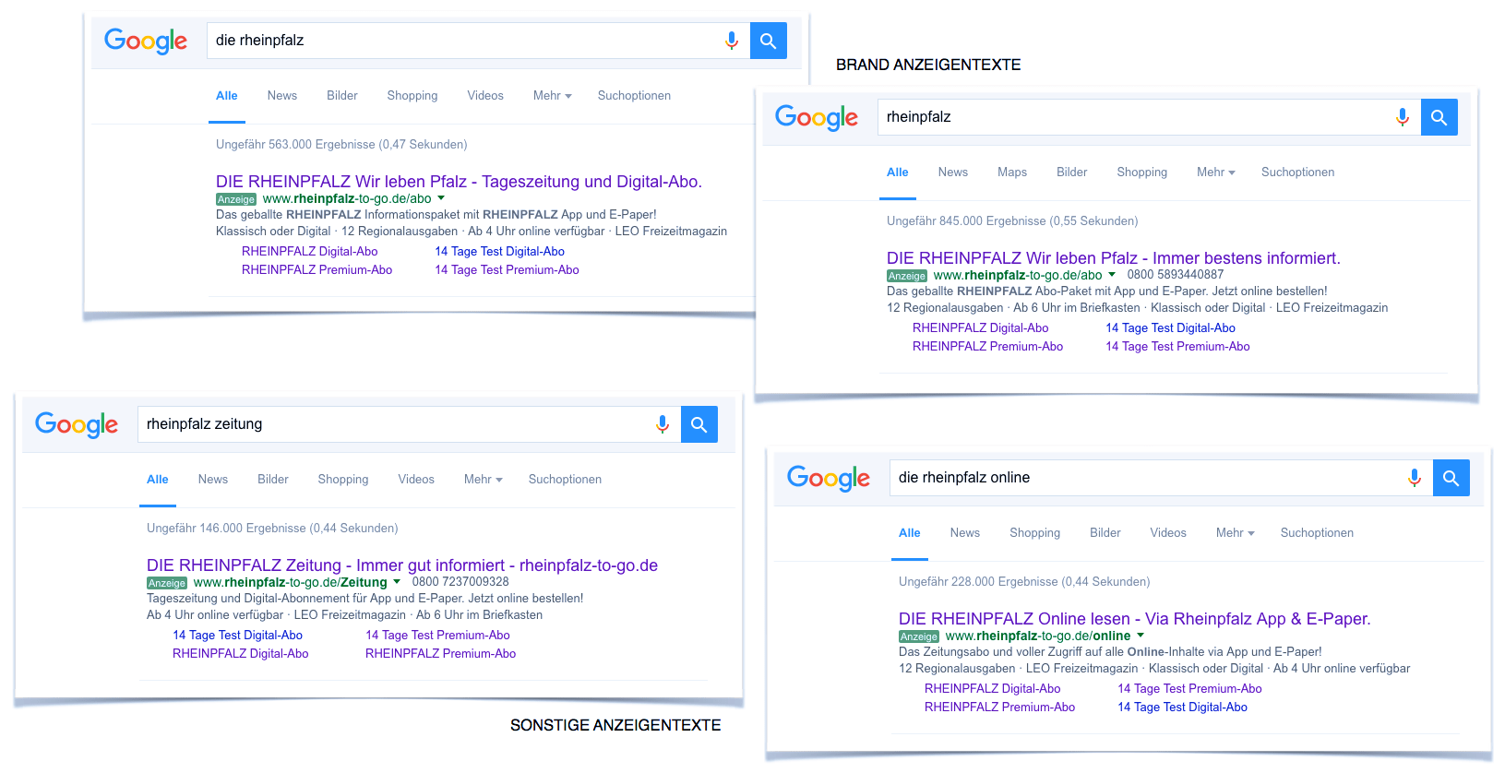The height and width of the screenshot is (773, 1505).
Task: Click '14 Tage Test Digital-Abo' in 'die rheinpfalz online' ad
Action: 1183,708
